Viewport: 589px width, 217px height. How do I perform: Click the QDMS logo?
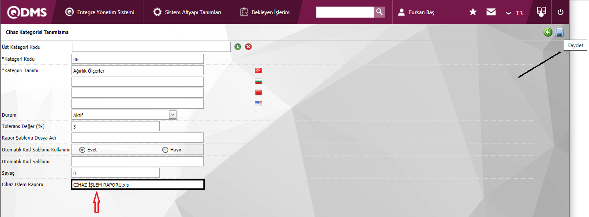point(26,12)
